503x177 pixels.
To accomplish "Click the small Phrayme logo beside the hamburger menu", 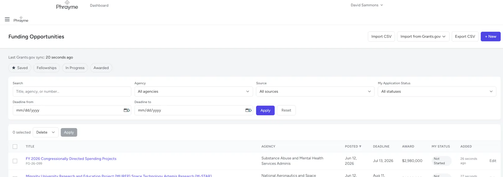I will pos(21,19).
